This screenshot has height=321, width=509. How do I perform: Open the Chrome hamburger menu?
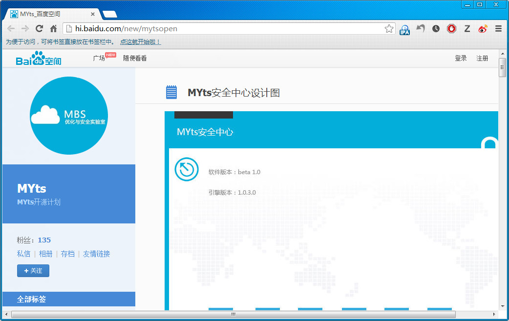pos(499,28)
